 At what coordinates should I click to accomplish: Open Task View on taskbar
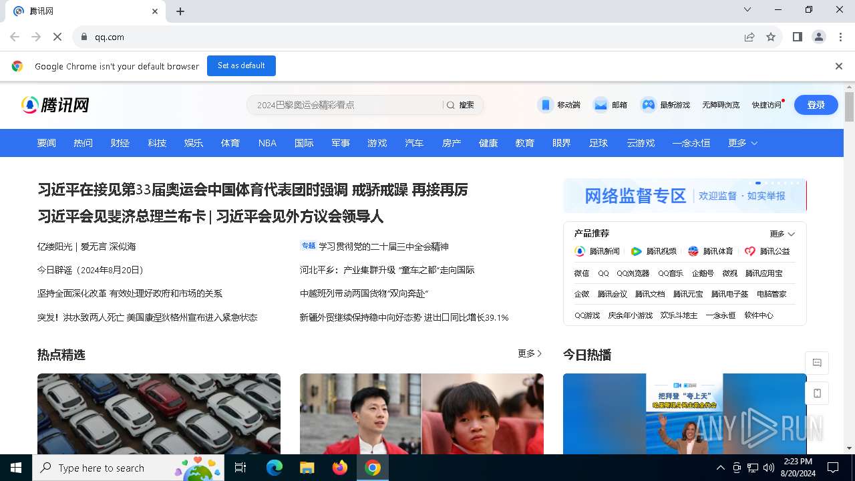coord(241,468)
